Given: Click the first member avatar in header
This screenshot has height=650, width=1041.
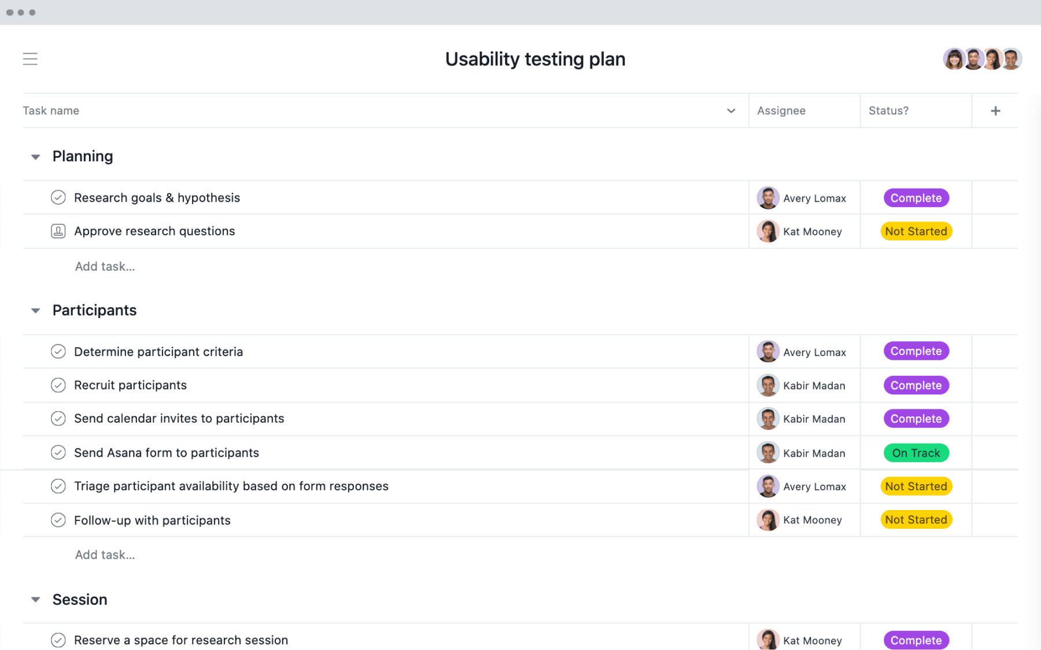Looking at the screenshot, I should (x=953, y=59).
